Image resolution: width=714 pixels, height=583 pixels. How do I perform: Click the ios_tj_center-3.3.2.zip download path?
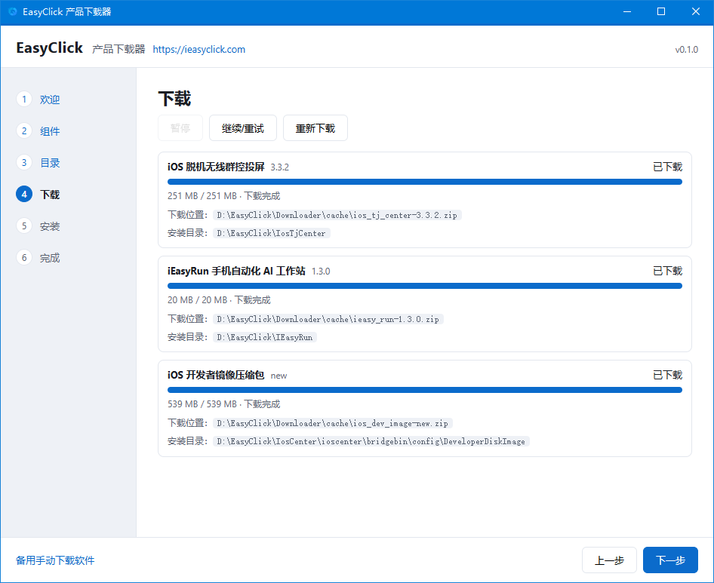click(x=337, y=215)
